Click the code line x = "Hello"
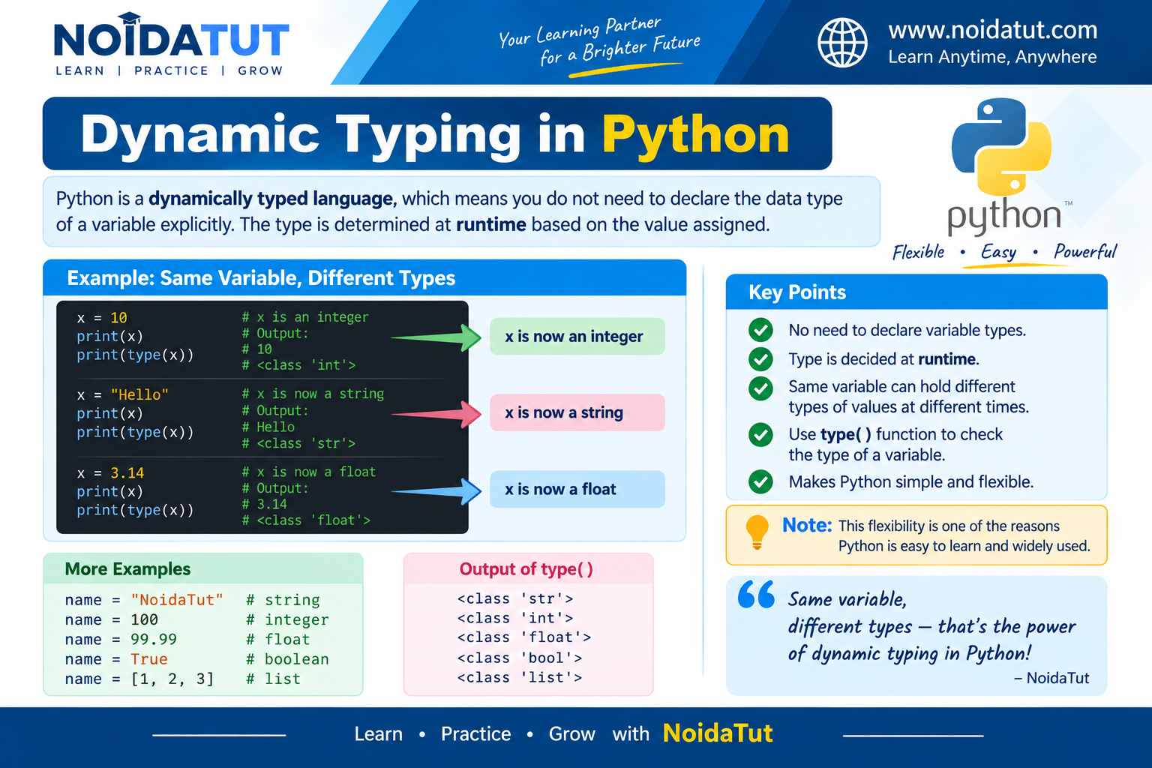Screen dimensions: 1152x768 click(122, 395)
